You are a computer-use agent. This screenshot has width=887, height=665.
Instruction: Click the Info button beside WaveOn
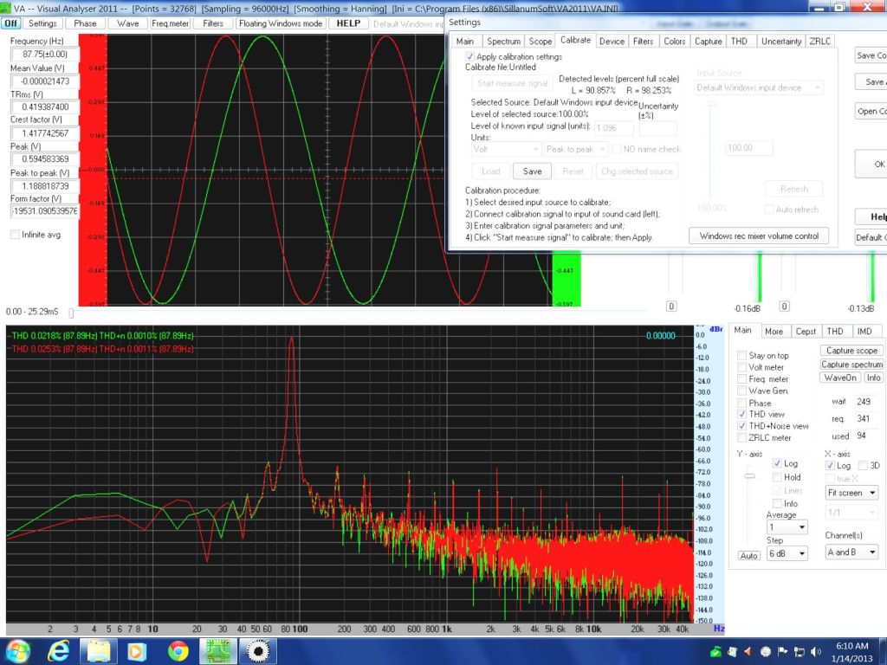pyautogui.click(x=873, y=378)
